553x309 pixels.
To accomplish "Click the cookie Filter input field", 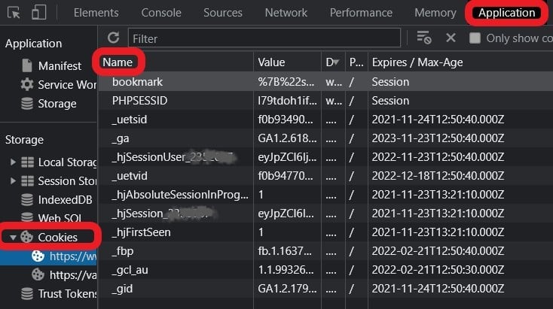I will point(264,38).
